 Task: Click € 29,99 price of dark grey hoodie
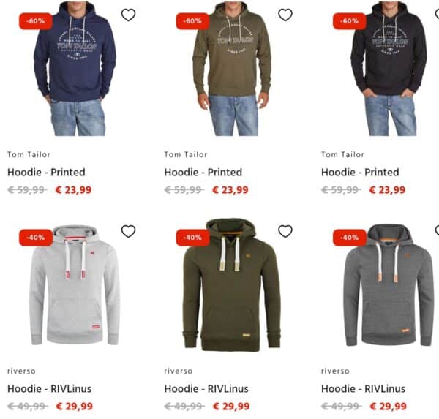point(388,406)
